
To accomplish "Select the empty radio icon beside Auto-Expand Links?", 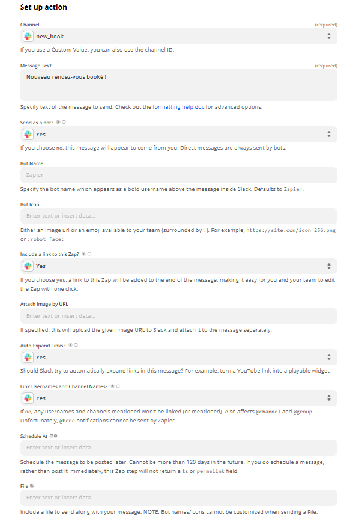I will (x=76, y=345).
